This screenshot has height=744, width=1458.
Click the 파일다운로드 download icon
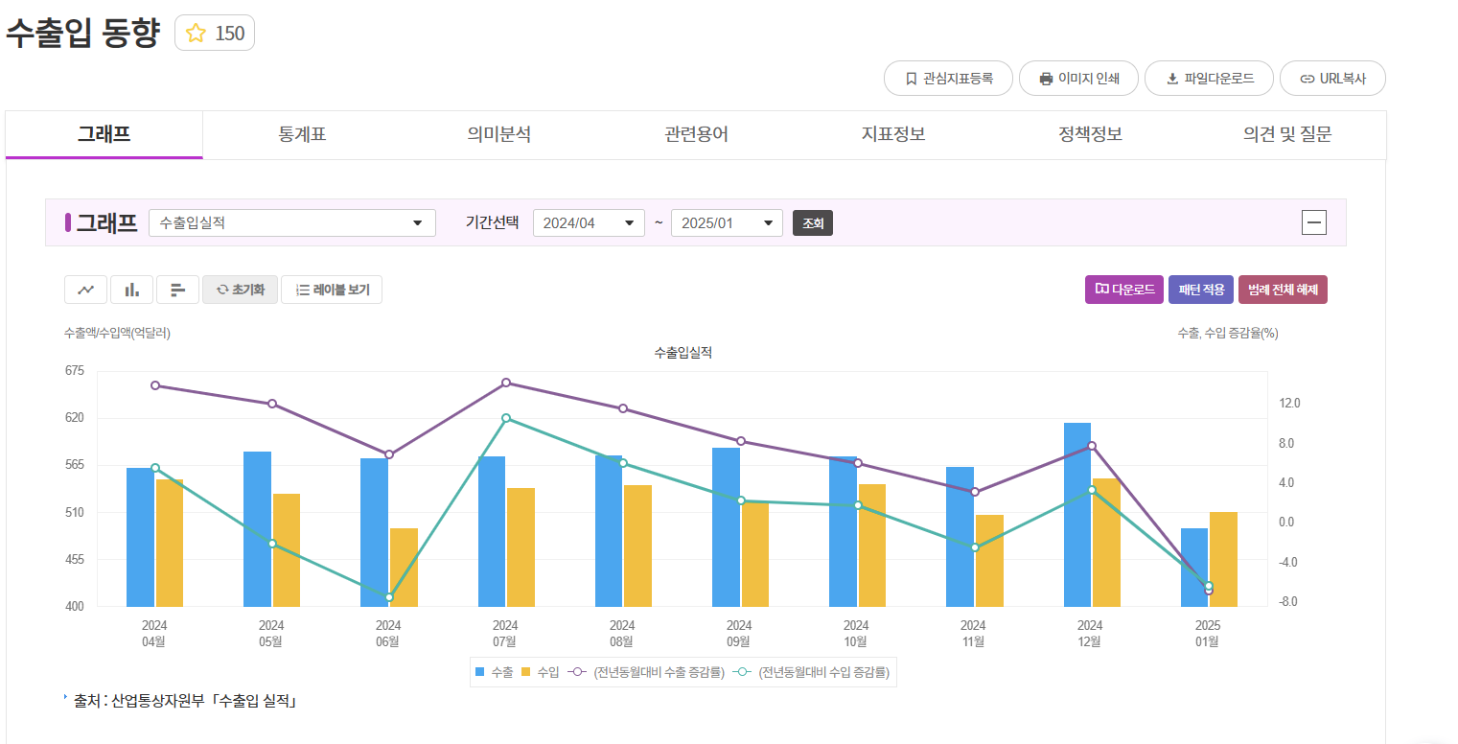point(1171,78)
